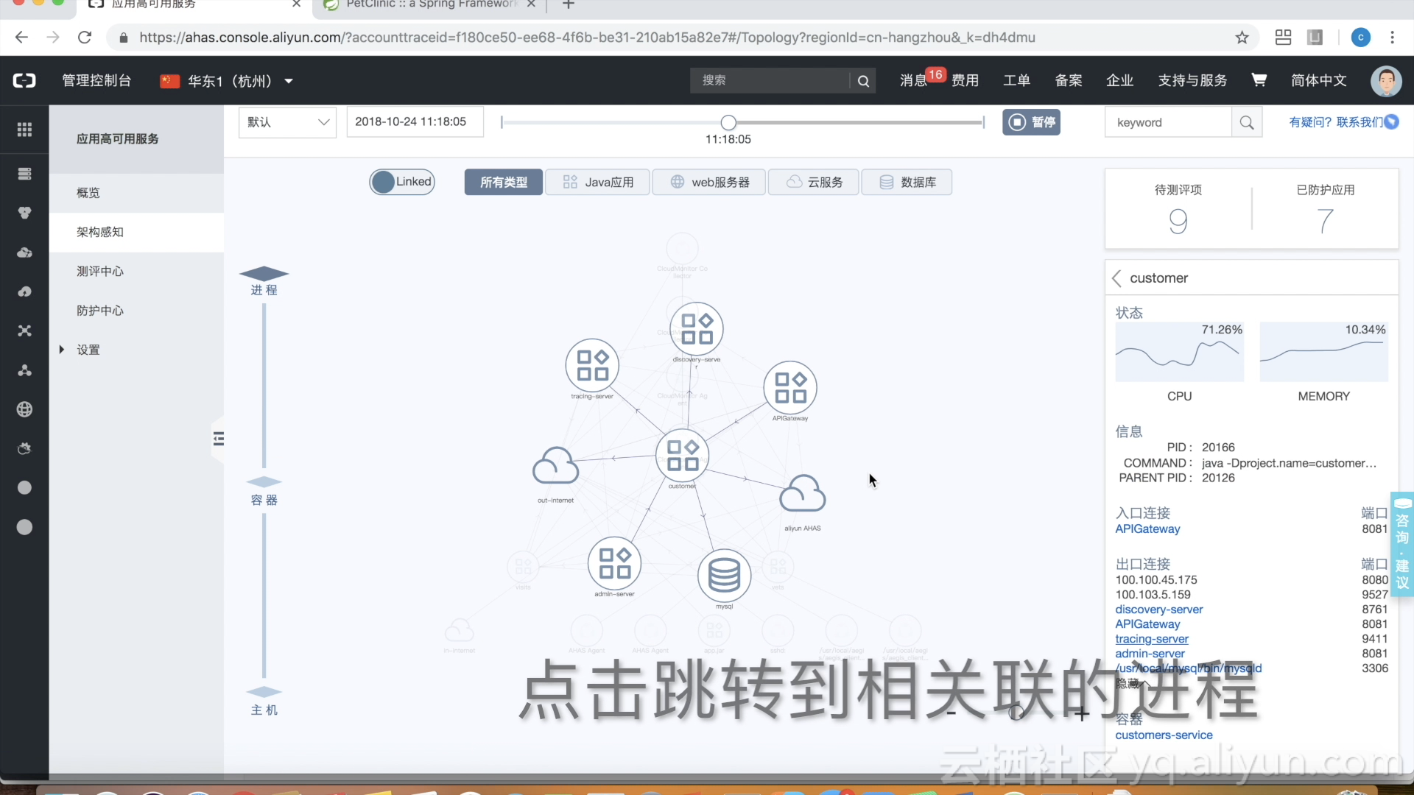1414x795 pixels.
Task: Click the admin-server application node
Action: 614,564
